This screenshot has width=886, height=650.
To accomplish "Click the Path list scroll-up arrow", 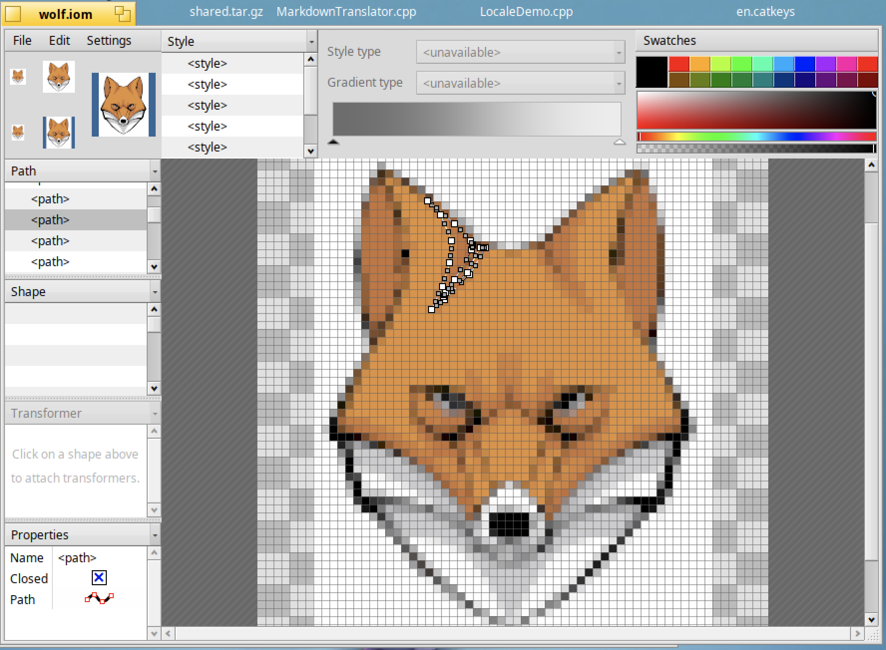I will 154,189.
